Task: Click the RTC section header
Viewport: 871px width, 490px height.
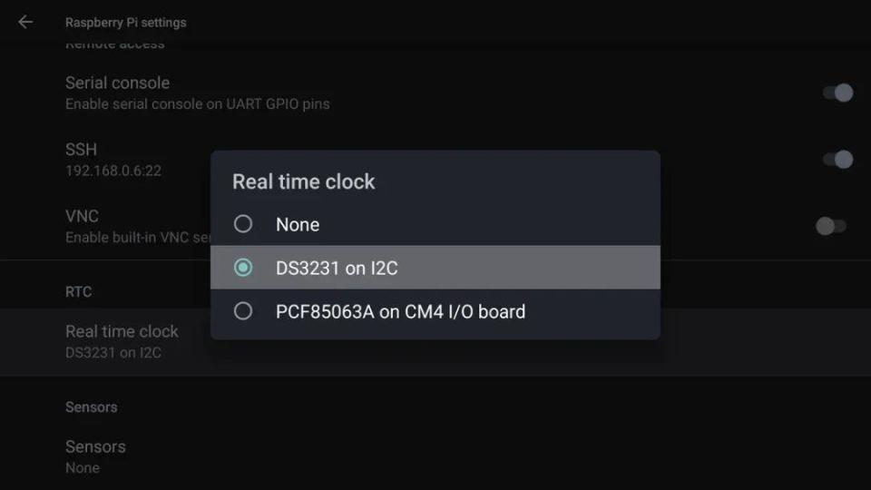Action: [x=78, y=291]
